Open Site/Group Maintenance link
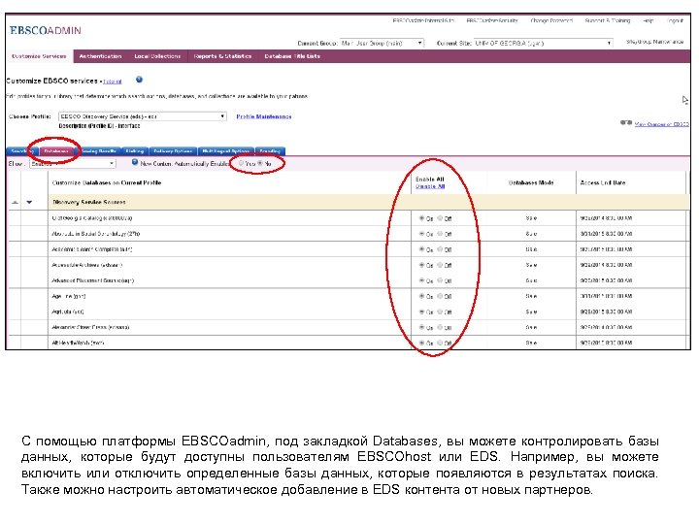The height and width of the screenshot is (524, 699). (x=655, y=42)
